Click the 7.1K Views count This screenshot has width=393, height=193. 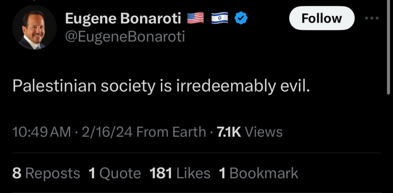click(x=249, y=132)
